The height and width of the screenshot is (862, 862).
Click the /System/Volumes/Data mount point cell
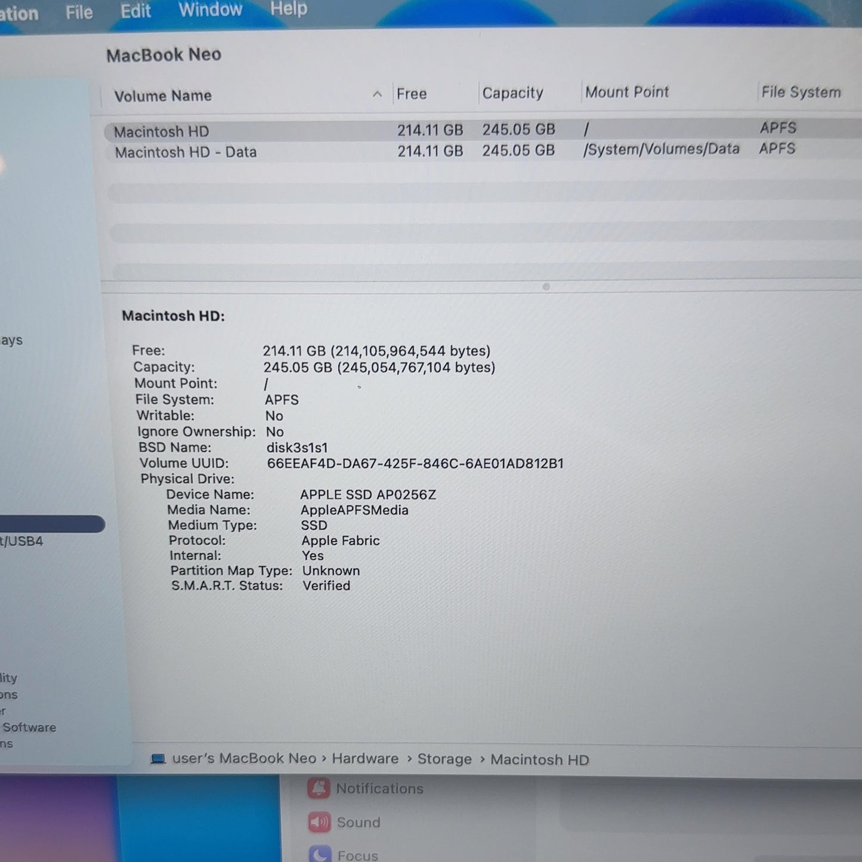coord(662,149)
